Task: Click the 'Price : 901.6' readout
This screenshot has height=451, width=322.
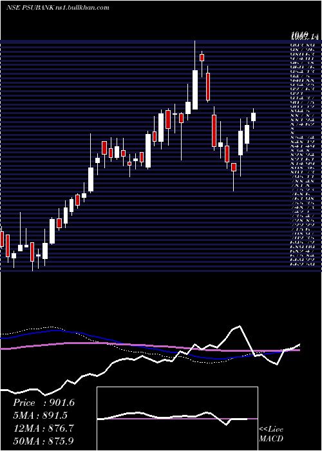Action: pos(44,403)
